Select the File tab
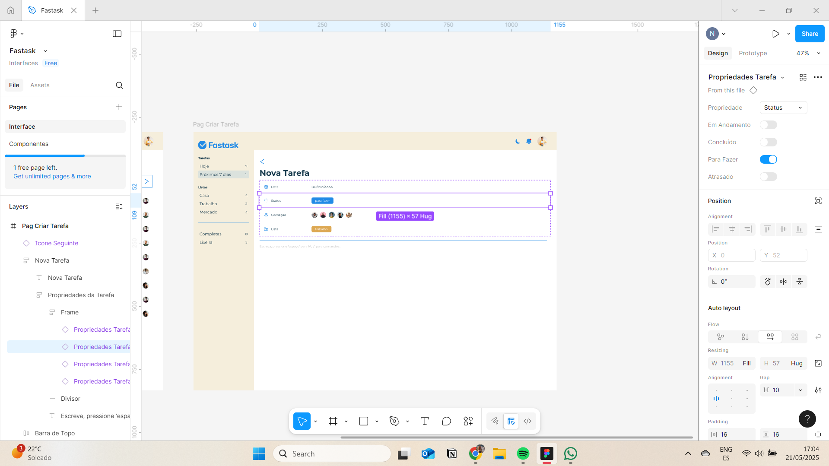The height and width of the screenshot is (466, 829). pyautogui.click(x=14, y=85)
